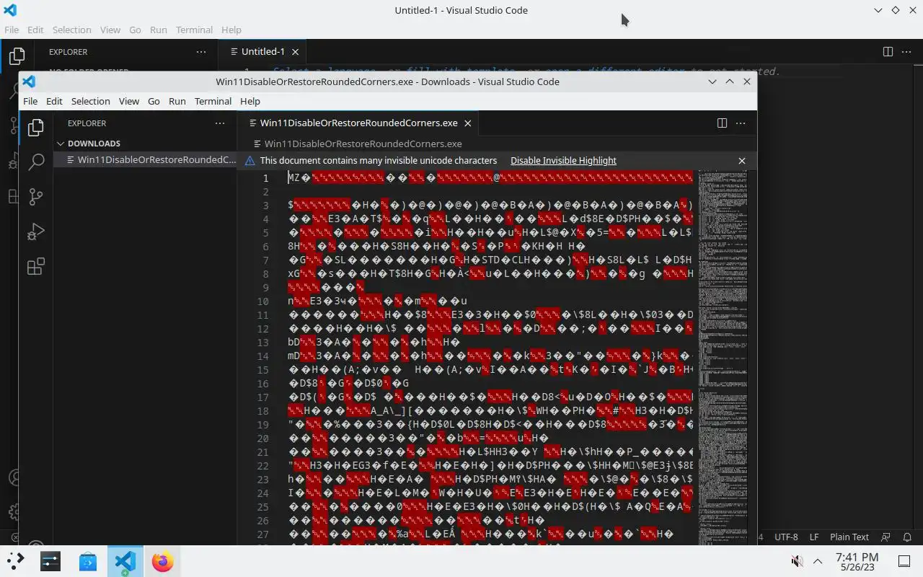This screenshot has width=923, height=577.
Task: Change LF line ending in status bar
Action: [814, 537]
